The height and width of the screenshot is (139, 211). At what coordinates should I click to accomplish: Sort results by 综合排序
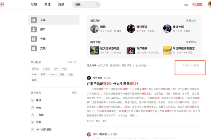[x=92, y=66]
